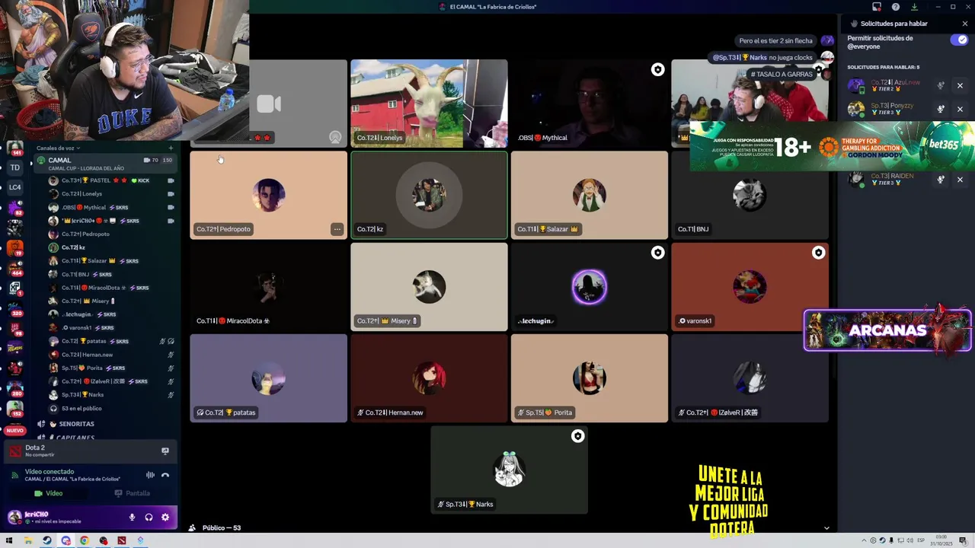Open the LC4 server icon

click(15, 187)
